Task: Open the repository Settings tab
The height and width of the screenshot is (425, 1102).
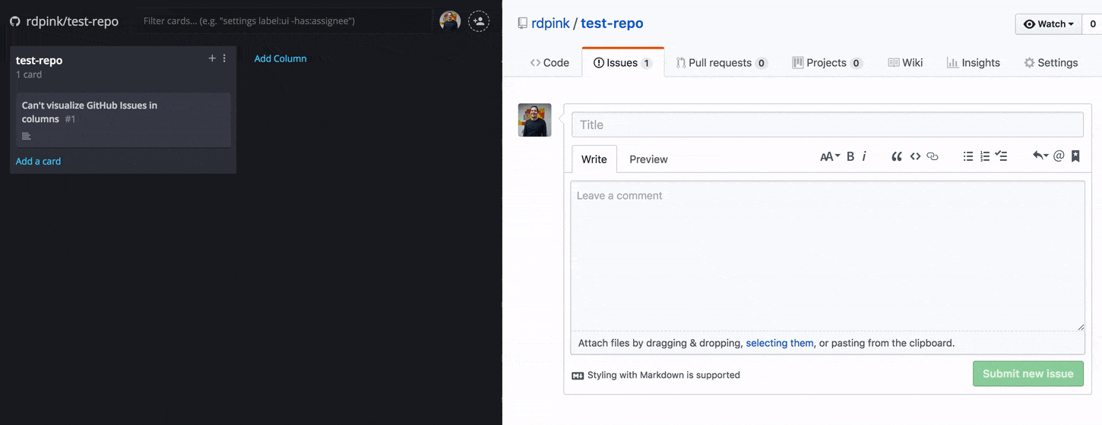Action: (x=1051, y=63)
